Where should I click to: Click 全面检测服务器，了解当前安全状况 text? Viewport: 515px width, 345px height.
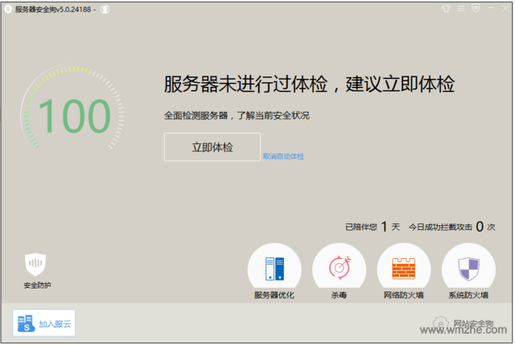237,116
